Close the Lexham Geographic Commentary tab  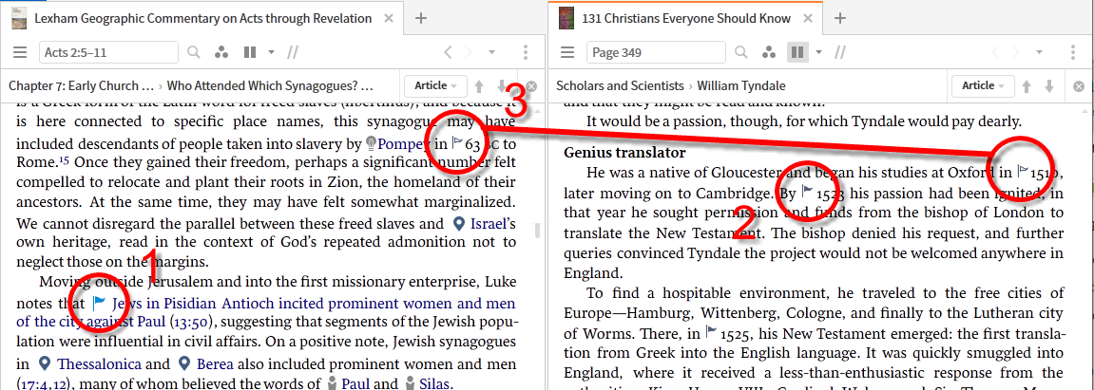click(390, 19)
